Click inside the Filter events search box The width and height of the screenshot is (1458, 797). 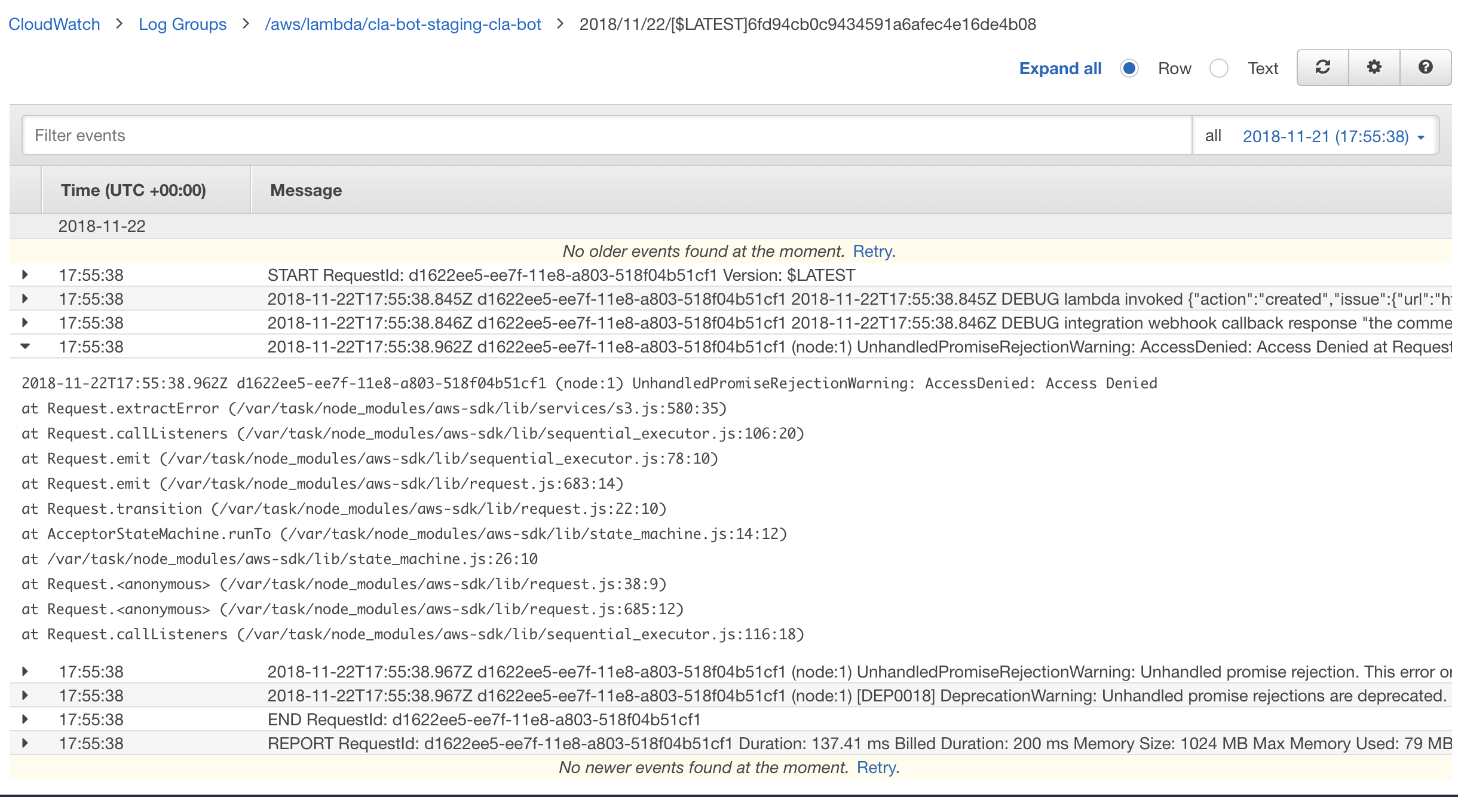(x=299, y=135)
